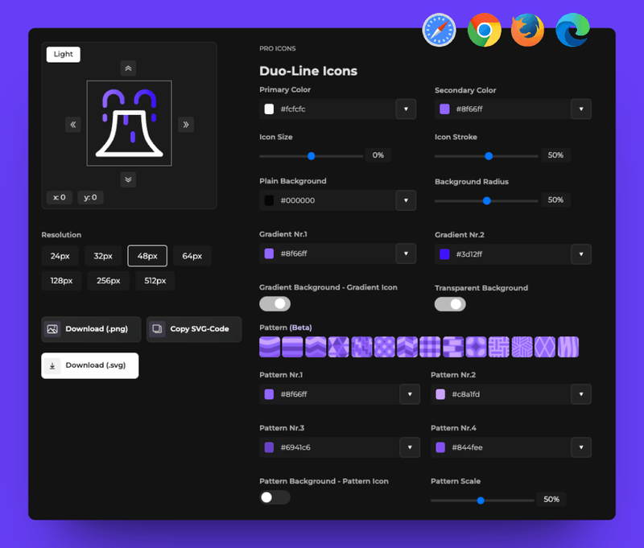The width and height of the screenshot is (644, 548).
Task: Click the double up-chevron to nudge icon upward
Action: [x=128, y=68]
